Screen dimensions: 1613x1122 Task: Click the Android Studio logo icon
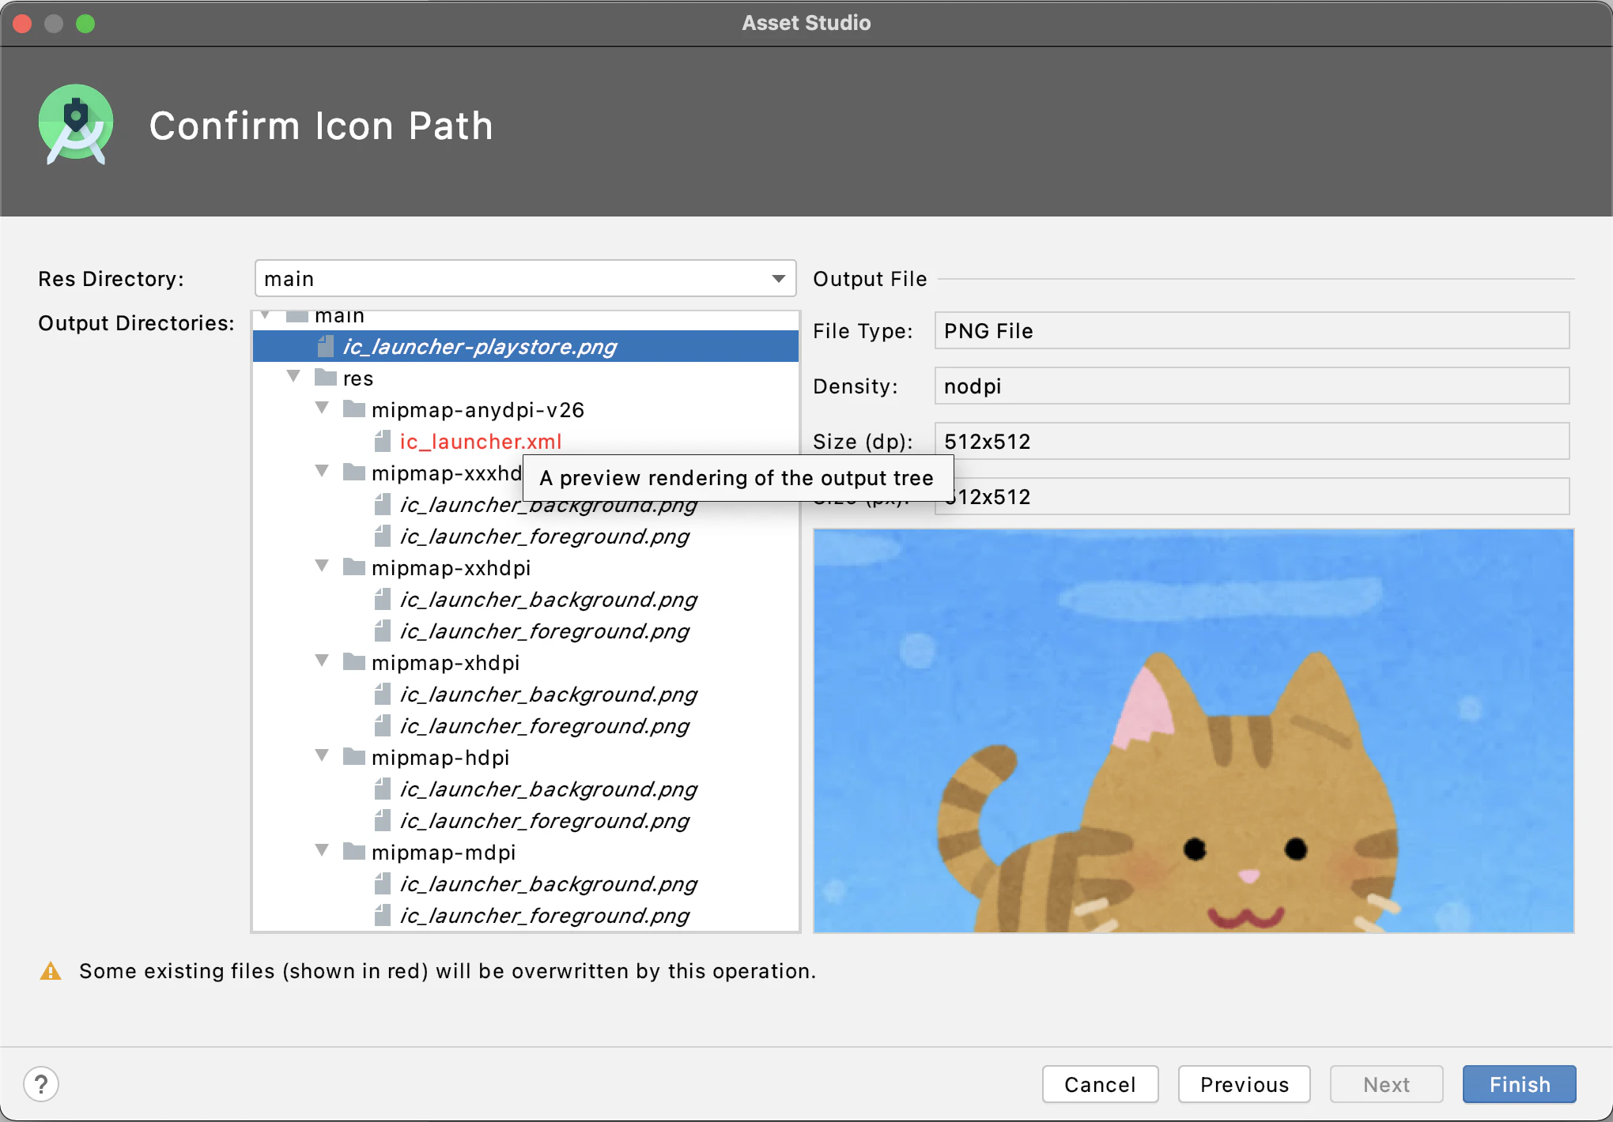[76, 124]
